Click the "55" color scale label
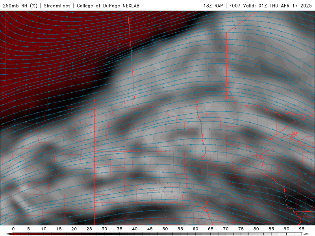This screenshot has width=315, height=236. coord(180,229)
